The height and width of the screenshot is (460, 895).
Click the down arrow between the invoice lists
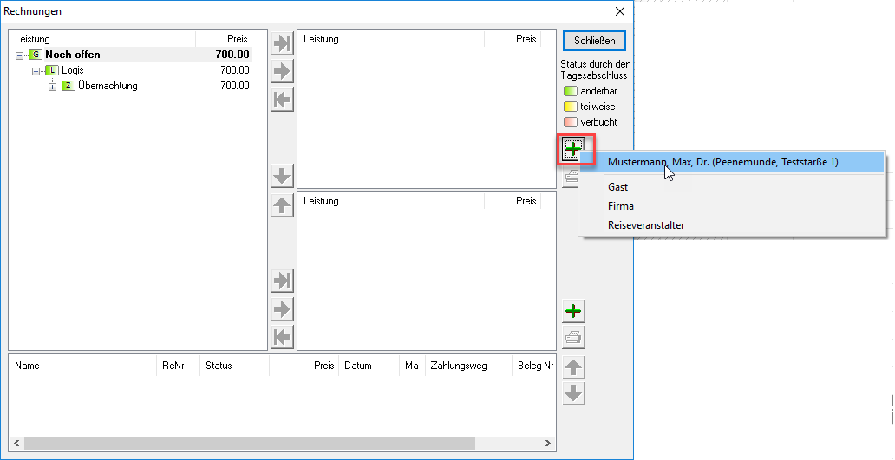(x=282, y=176)
